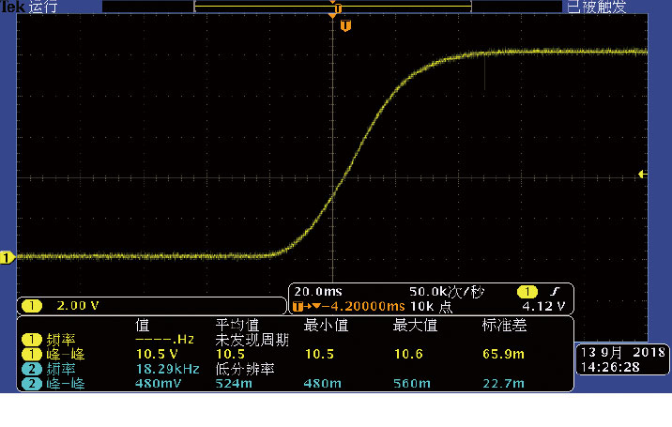Click the Tek 运行 acquisition status
Image resolution: width=672 pixels, height=427 pixels.
(29, 7)
